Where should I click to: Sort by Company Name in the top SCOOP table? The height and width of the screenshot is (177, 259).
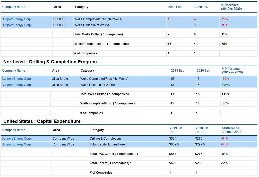point(14,7)
